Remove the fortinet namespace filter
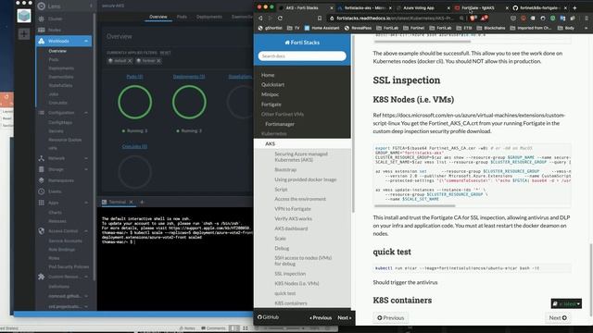The image size is (593, 333). coord(158,60)
